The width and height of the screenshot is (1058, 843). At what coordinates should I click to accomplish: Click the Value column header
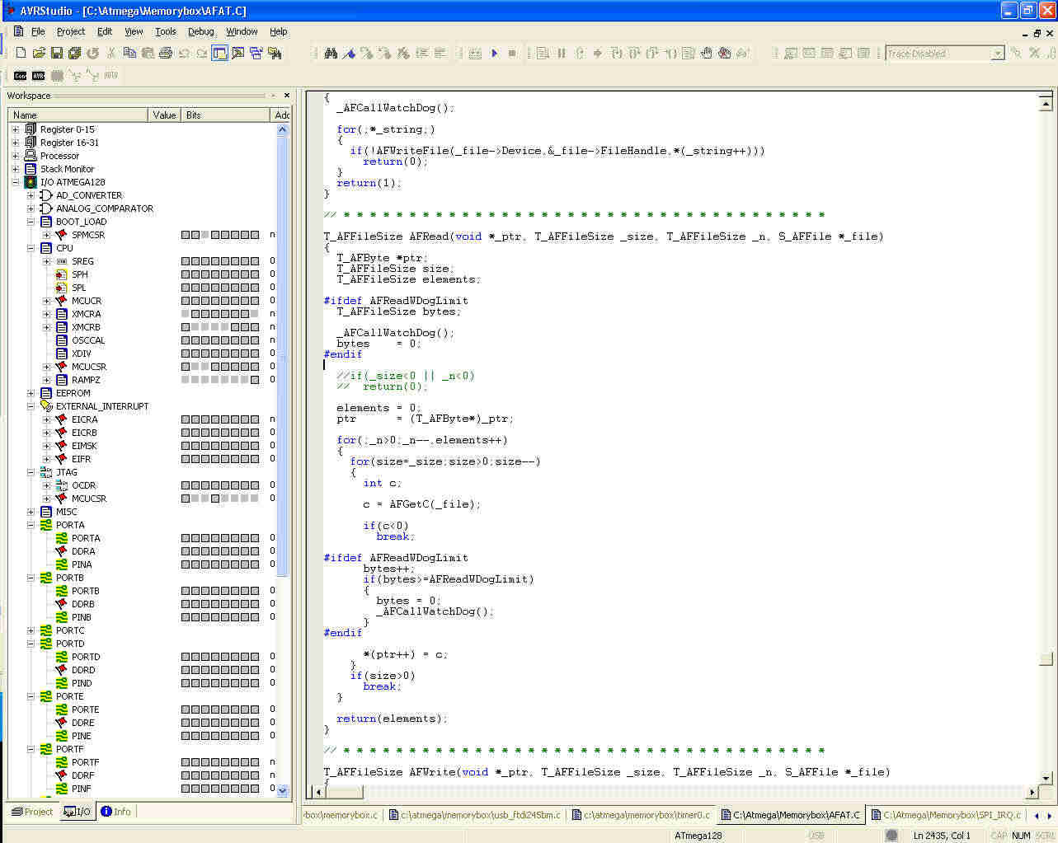pos(164,115)
